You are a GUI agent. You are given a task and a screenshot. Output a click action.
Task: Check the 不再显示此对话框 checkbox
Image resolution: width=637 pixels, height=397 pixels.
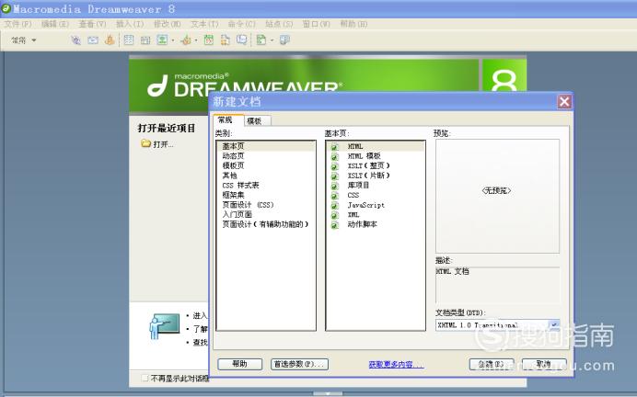[x=145, y=378]
